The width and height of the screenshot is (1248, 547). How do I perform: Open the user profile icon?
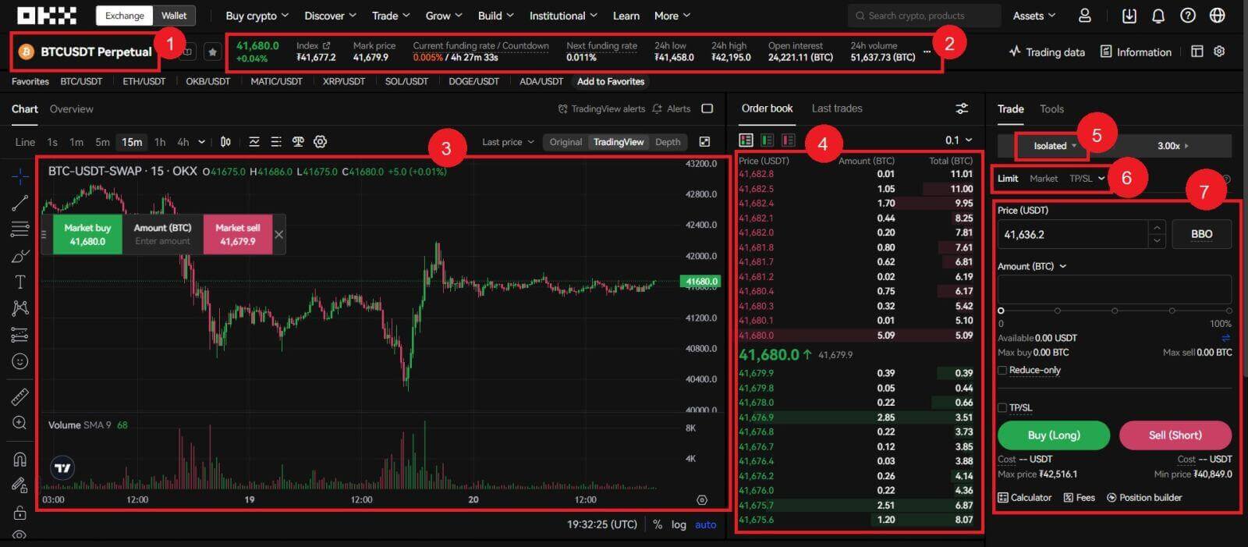(x=1084, y=16)
